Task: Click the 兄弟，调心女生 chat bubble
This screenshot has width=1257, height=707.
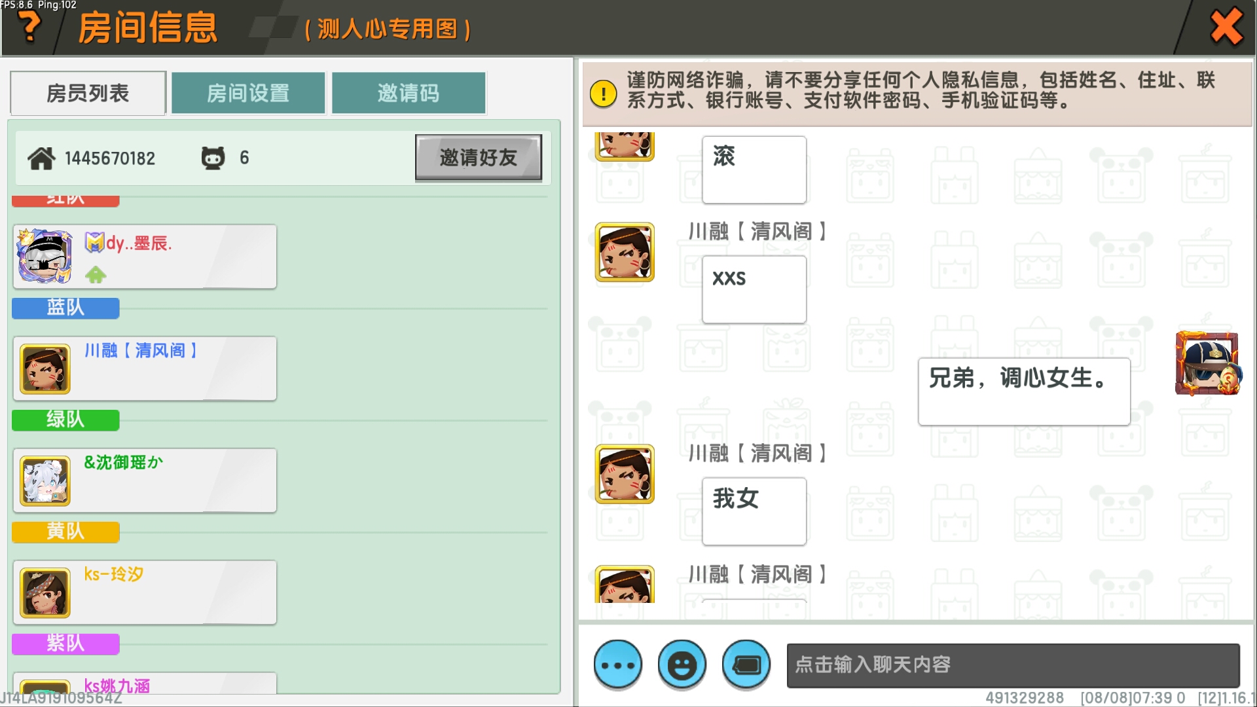Action: tap(1024, 391)
